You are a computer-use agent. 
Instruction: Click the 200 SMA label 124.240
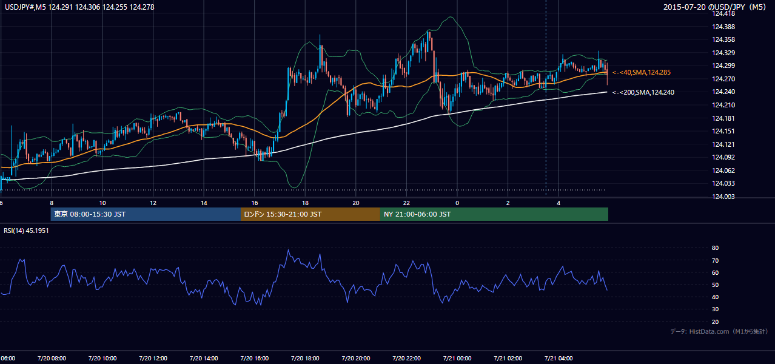pyautogui.click(x=643, y=92)
